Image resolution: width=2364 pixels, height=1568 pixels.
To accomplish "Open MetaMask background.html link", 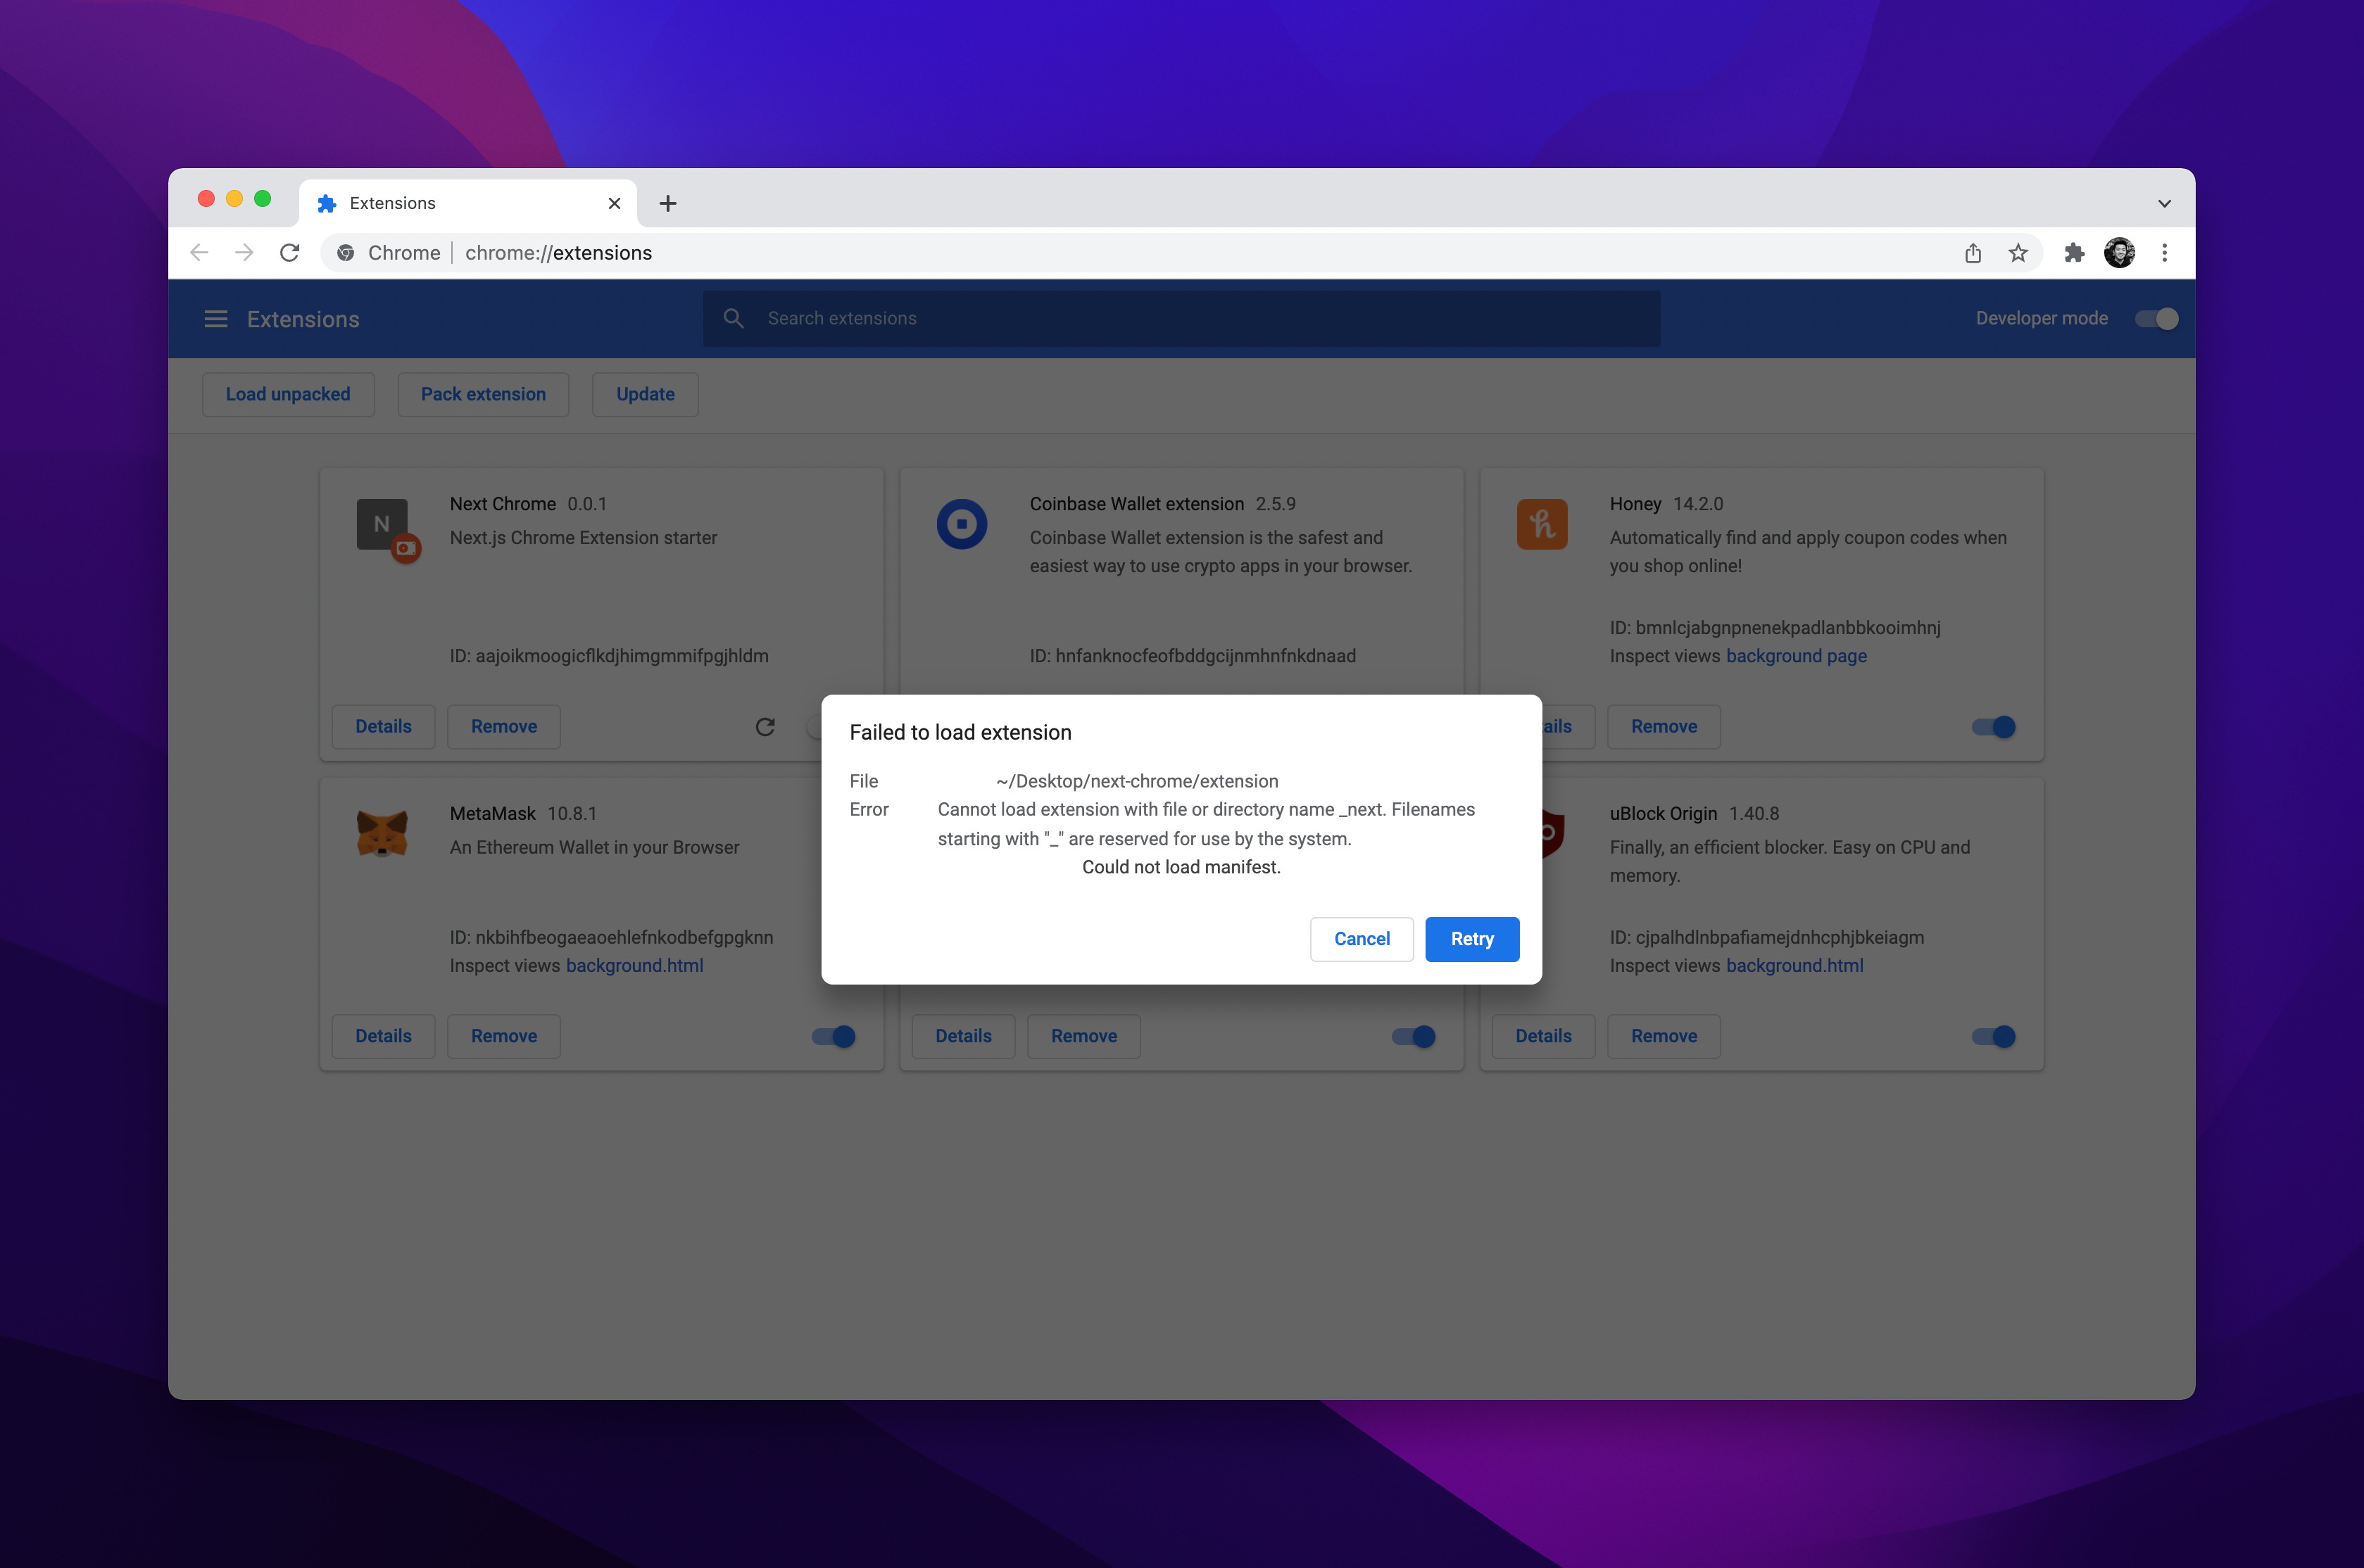I will (x=634, y=966).
